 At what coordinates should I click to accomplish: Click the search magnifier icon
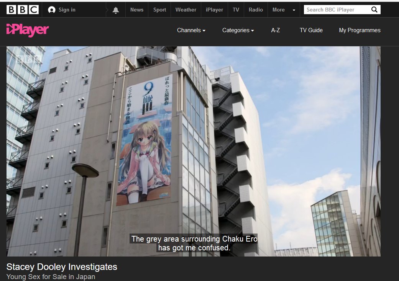[374, 10]
